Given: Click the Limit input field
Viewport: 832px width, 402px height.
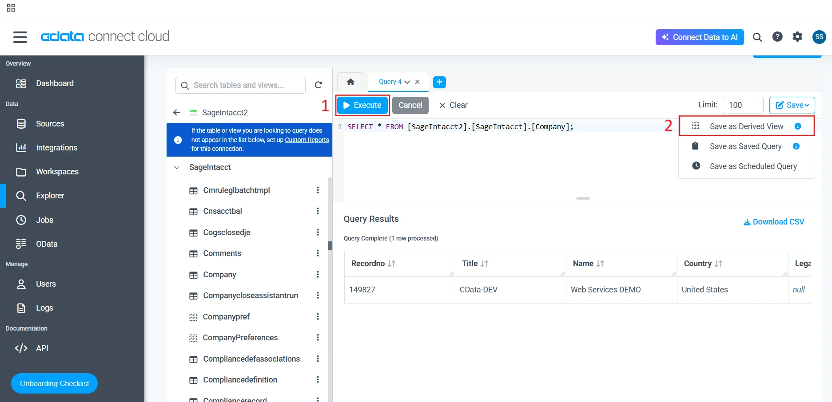Looking at the screenshot, I should pyautogui.click(x=742, y=105).
